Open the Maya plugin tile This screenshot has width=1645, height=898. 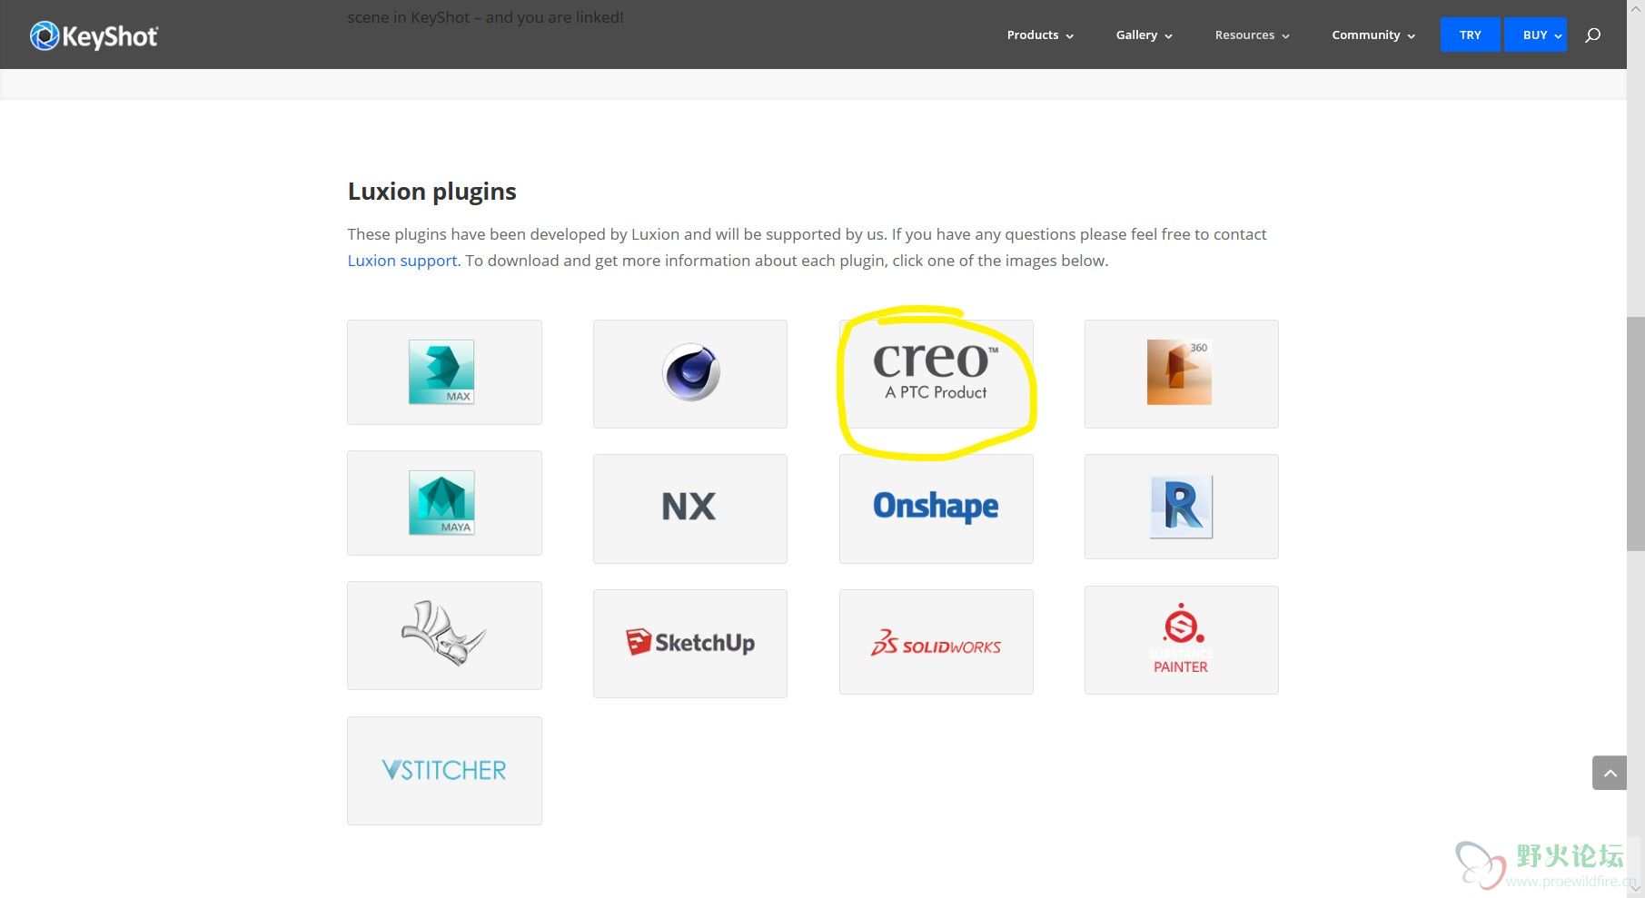(x=444, y=503)
